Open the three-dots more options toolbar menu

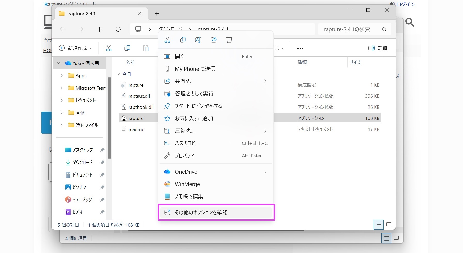pyautogui.click(x=300, y=48)
